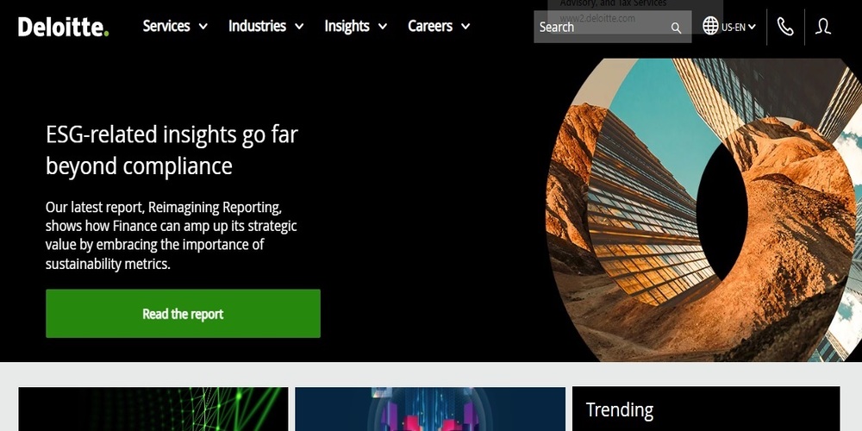Click the ESG-related insights headline

pos(172,149)
